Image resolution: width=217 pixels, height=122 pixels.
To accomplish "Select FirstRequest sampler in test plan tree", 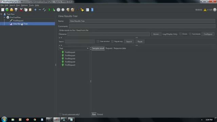I will pos(18,21).
